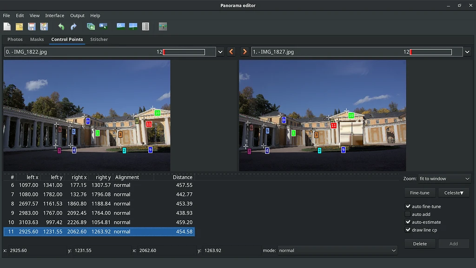
Task: Switch to the Stitcher tab
Action: (x=99, y=40)
